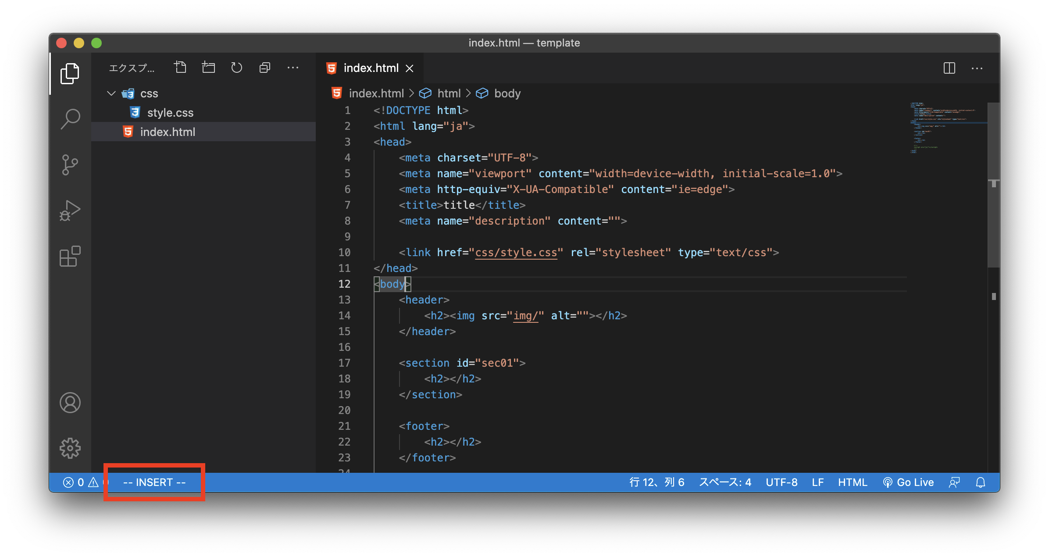Click line number 17 in gutter
Image resolution: width=1049 pixels, height=557 pixels.
pos(344,363)
